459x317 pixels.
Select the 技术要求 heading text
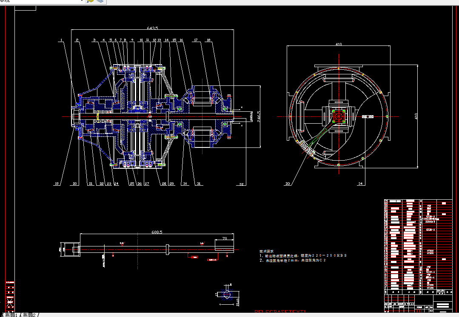coord(266,251)
